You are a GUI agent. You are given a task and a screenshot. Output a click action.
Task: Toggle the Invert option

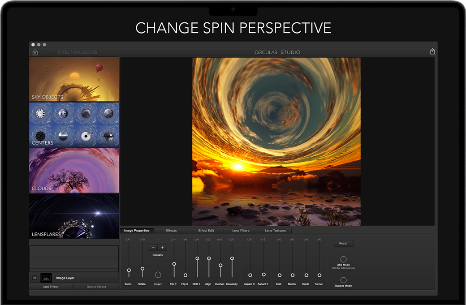coord(158,275)
